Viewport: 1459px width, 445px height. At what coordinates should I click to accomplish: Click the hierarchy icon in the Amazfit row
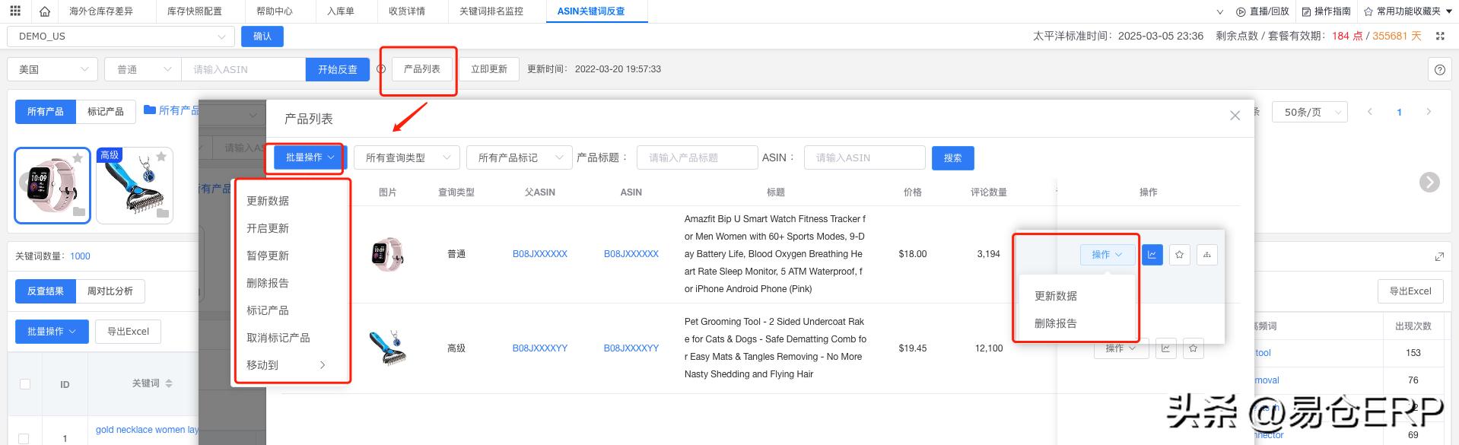(x=1206, y=255)
